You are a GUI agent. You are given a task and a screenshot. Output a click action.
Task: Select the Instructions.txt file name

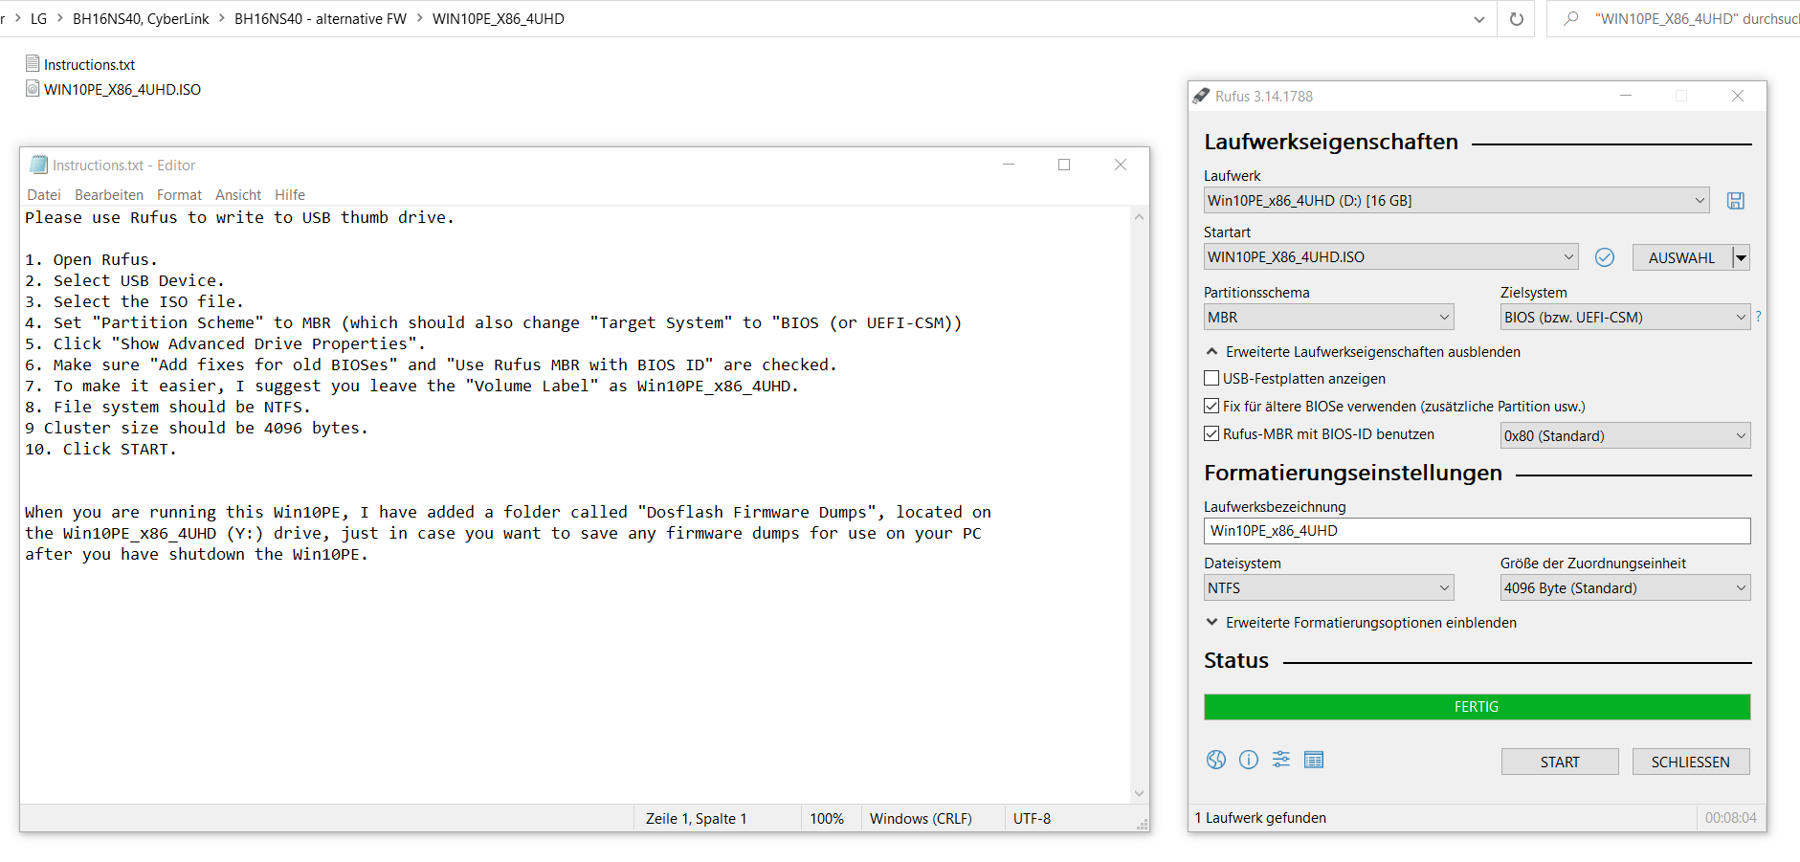89,65
